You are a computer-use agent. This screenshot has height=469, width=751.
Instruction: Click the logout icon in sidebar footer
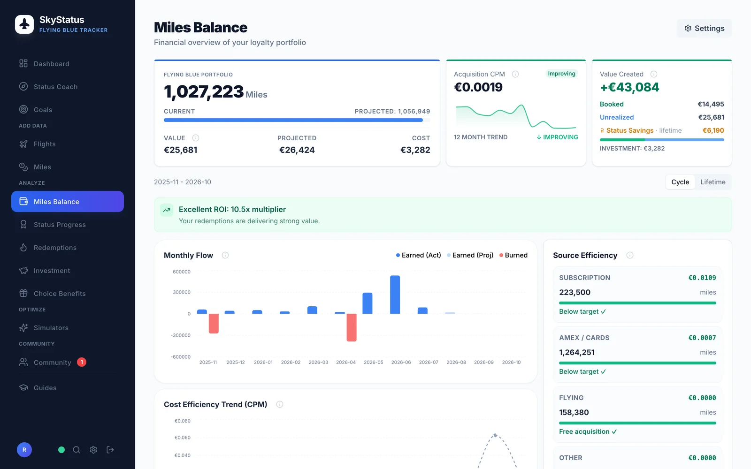point(110,450)
